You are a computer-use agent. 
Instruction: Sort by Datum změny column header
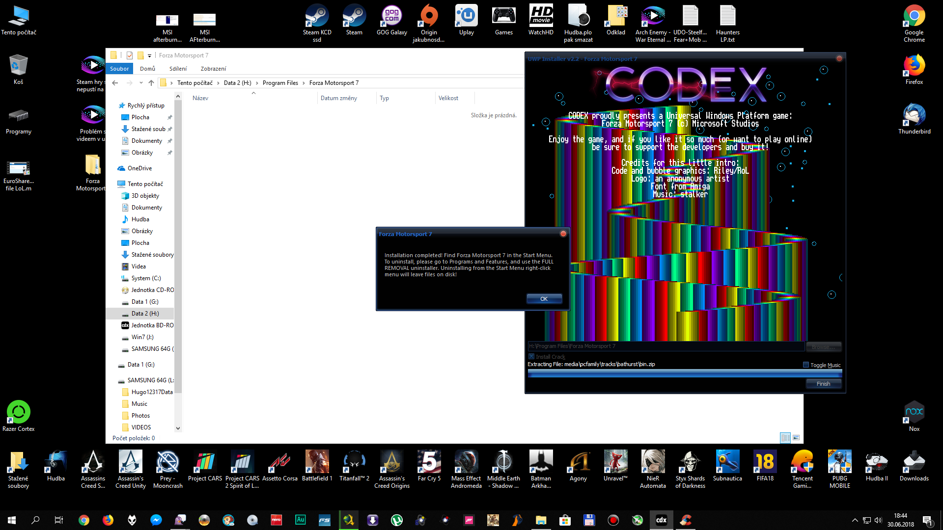346,98
